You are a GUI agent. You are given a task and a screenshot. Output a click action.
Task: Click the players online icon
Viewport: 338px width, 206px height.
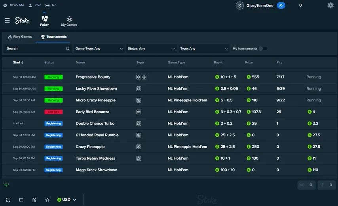tap(30, 5)
